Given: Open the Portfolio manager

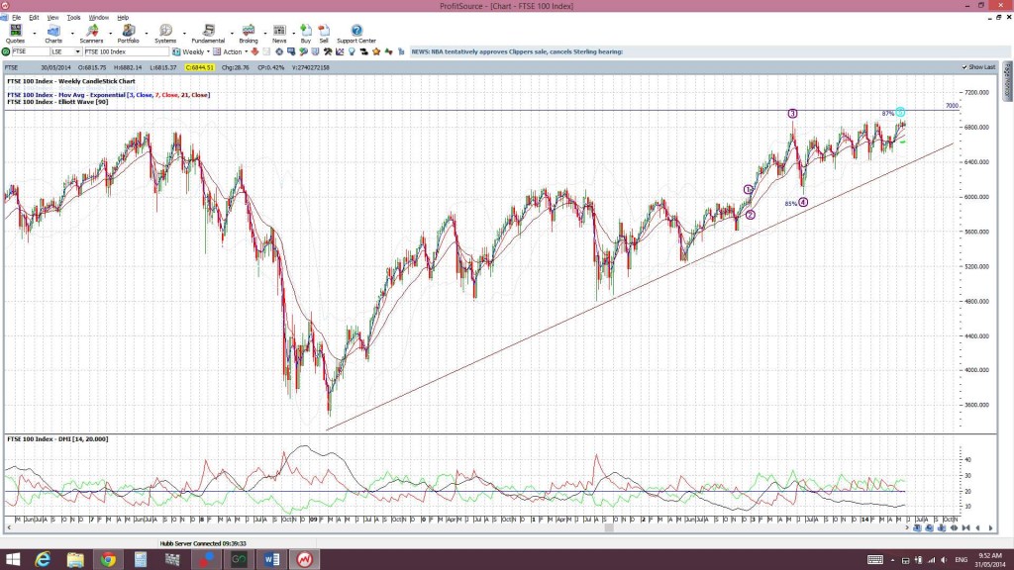Looking at the screenshot, I should click(x=128, y=34).
